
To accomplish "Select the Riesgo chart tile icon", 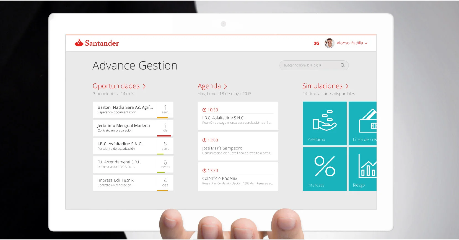I will coord(367,166).
